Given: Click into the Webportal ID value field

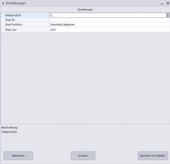Looking at the screenshot, I should (x=108, y=15).
